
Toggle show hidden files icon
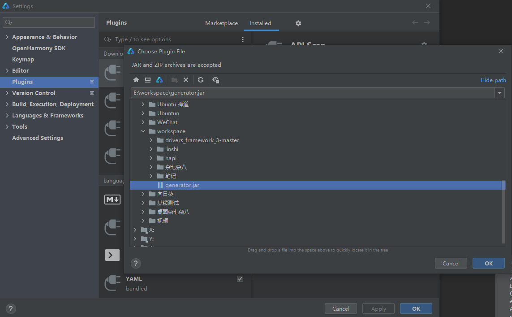click(215, 80)
